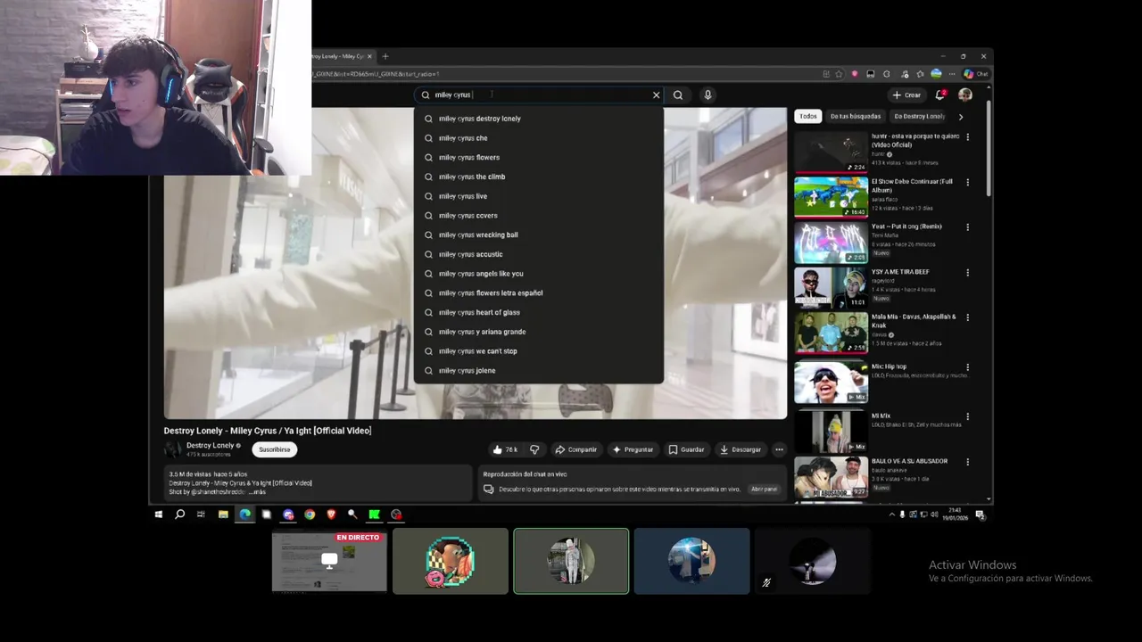Open Destroy Lonely channel avatar
Screen dimensions: 1142x642
tap(173, 449)
